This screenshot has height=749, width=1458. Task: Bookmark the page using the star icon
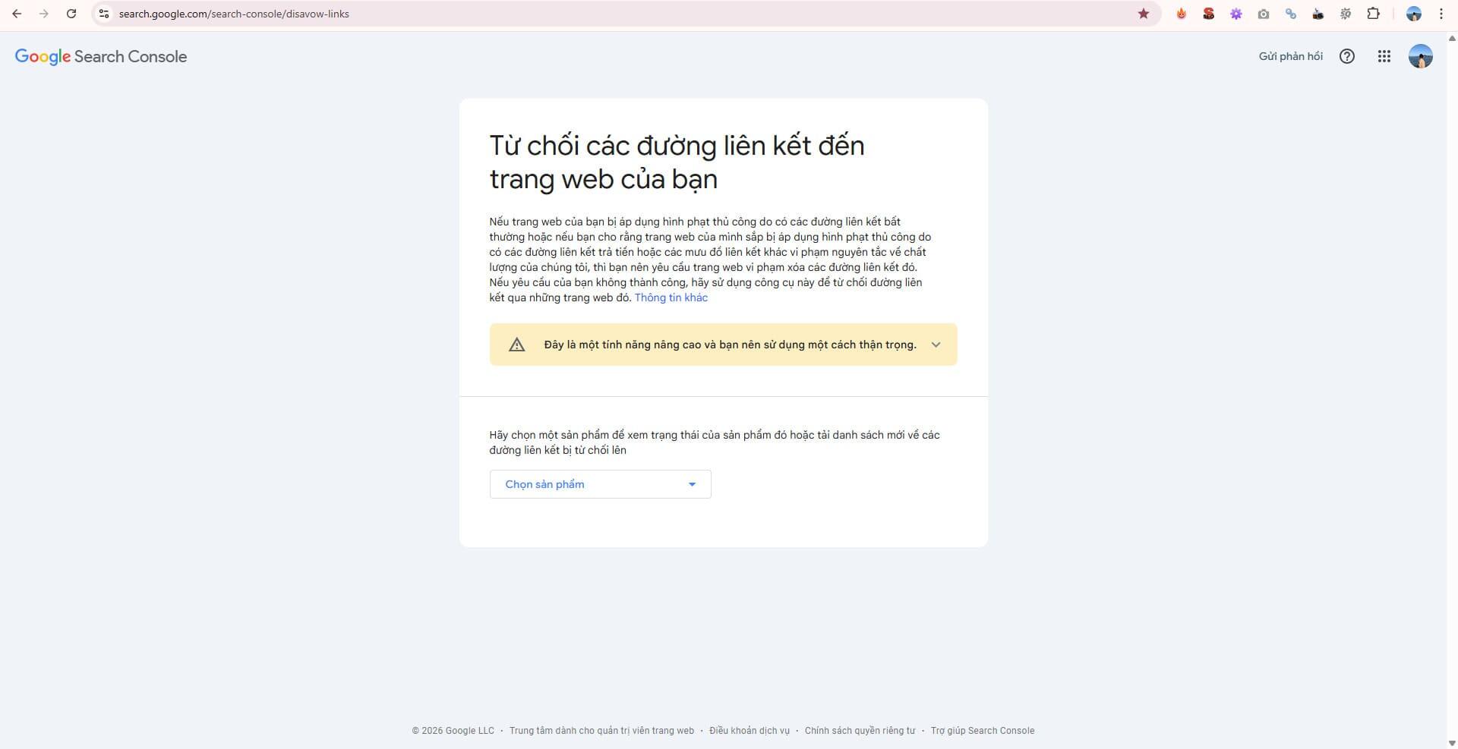tap(1143, 13)
